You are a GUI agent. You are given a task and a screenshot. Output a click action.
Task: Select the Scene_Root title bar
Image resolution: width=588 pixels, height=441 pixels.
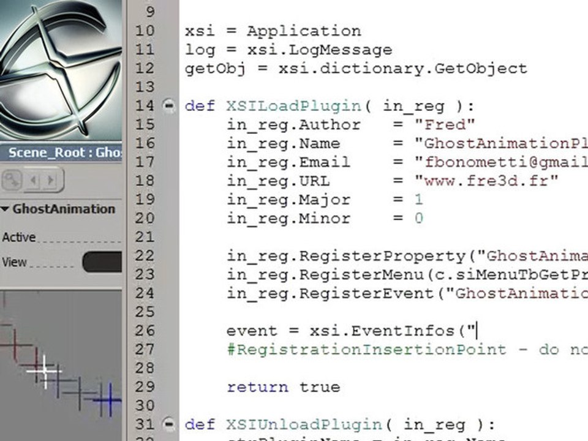[61, 153]
